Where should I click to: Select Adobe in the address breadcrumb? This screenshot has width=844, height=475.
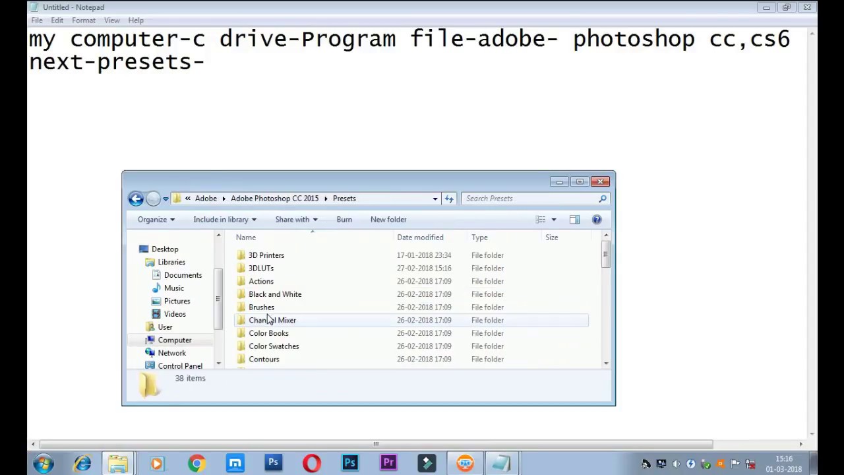[206, 199]
